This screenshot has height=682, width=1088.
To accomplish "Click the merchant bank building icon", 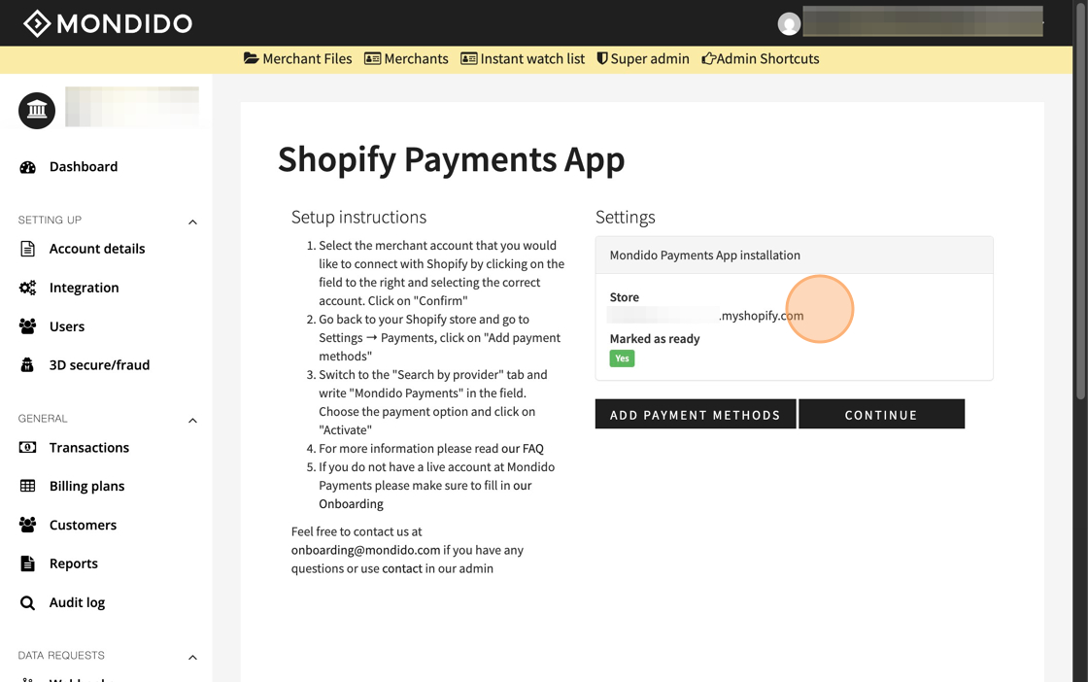I will point(37,111).
